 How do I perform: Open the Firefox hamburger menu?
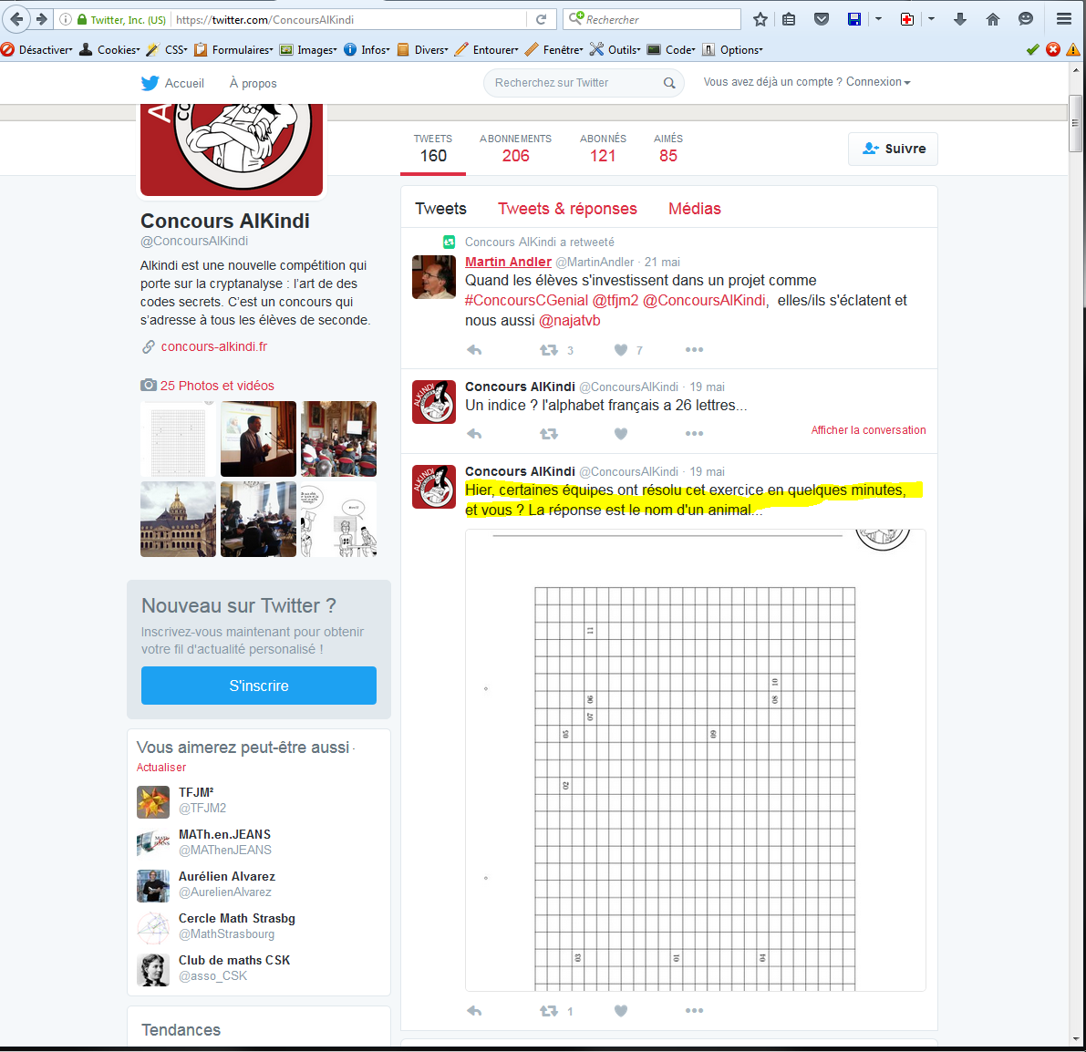[x=1064, y=19]
